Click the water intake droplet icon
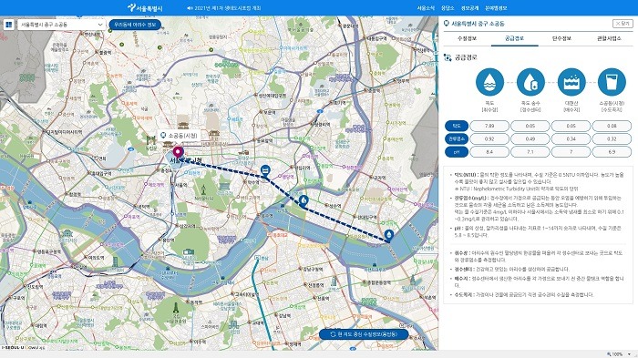The image size is (638, 358). 489,82
